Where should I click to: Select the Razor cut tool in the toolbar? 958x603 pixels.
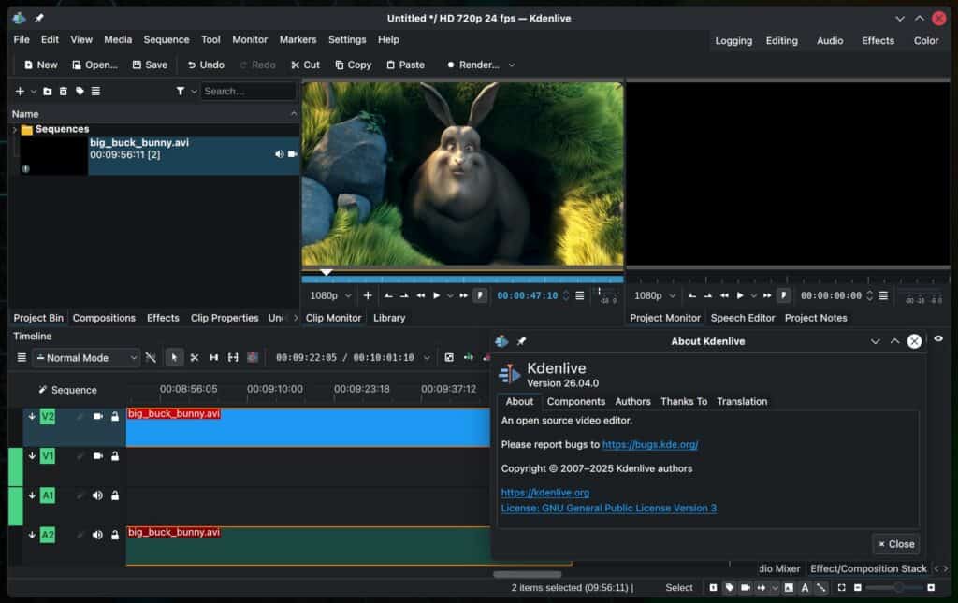point(195,357)
